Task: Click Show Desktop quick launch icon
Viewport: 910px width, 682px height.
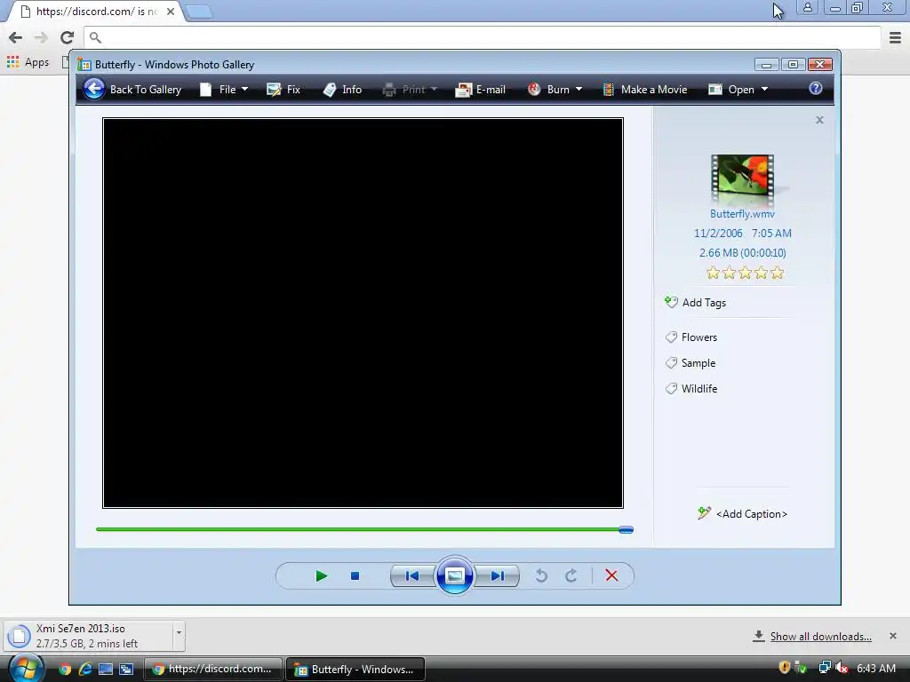Action: tap(106, 670)
